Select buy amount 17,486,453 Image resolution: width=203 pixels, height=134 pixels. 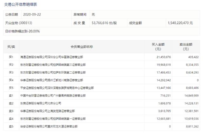[x=164, y=72]
